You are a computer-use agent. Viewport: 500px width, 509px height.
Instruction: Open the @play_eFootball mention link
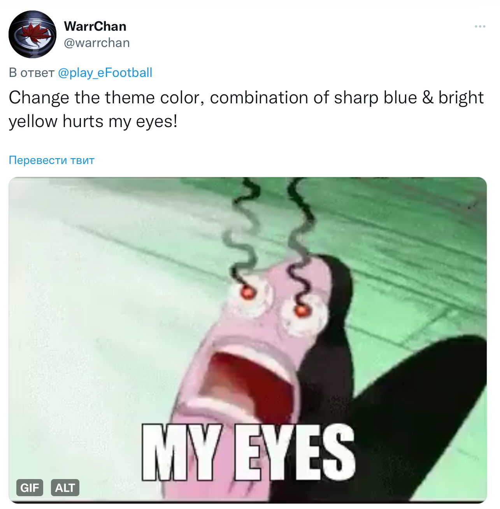point(105,73)
